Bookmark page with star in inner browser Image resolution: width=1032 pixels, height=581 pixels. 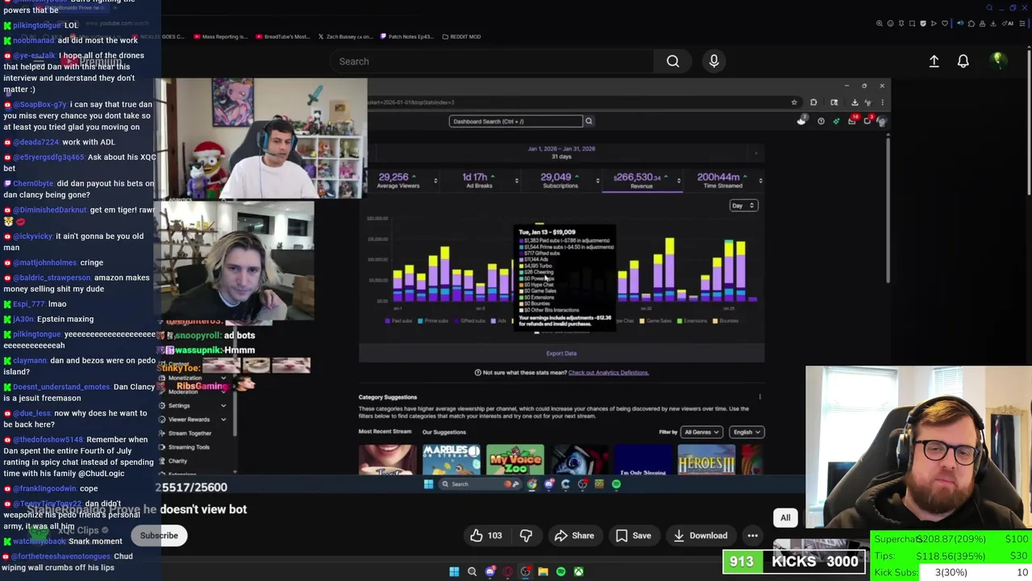794,102
